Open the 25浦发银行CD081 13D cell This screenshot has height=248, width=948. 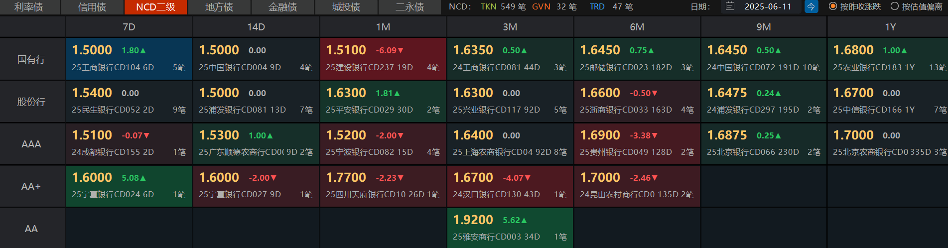coord(256,102)
